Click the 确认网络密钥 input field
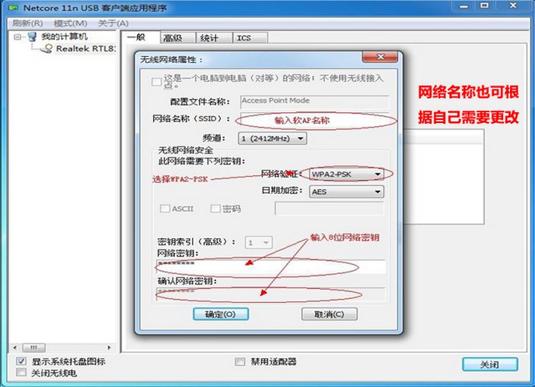This screenshot has width=535, height=387. (x=271, y=294)
